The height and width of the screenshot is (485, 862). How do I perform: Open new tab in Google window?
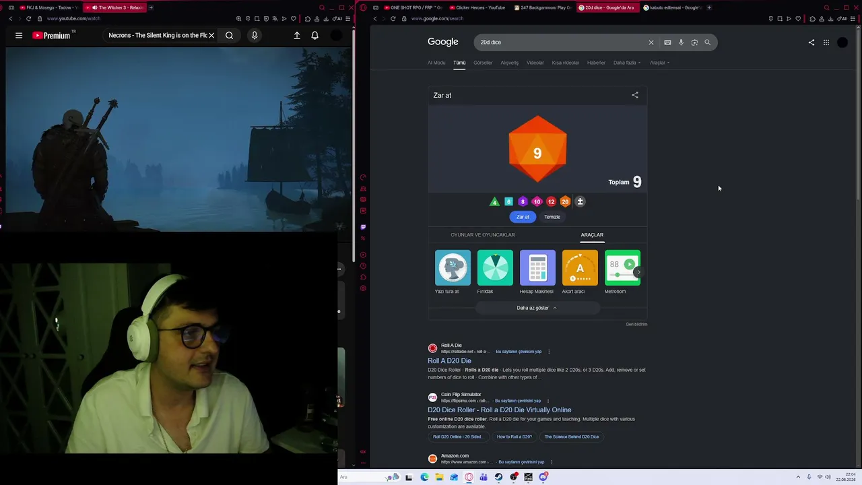709,7
